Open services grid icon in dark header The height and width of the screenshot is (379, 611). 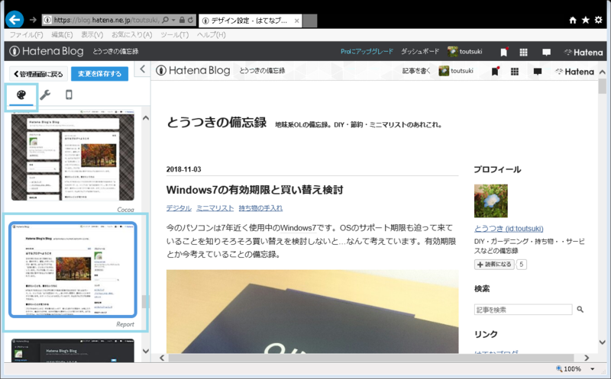(523, 52)
